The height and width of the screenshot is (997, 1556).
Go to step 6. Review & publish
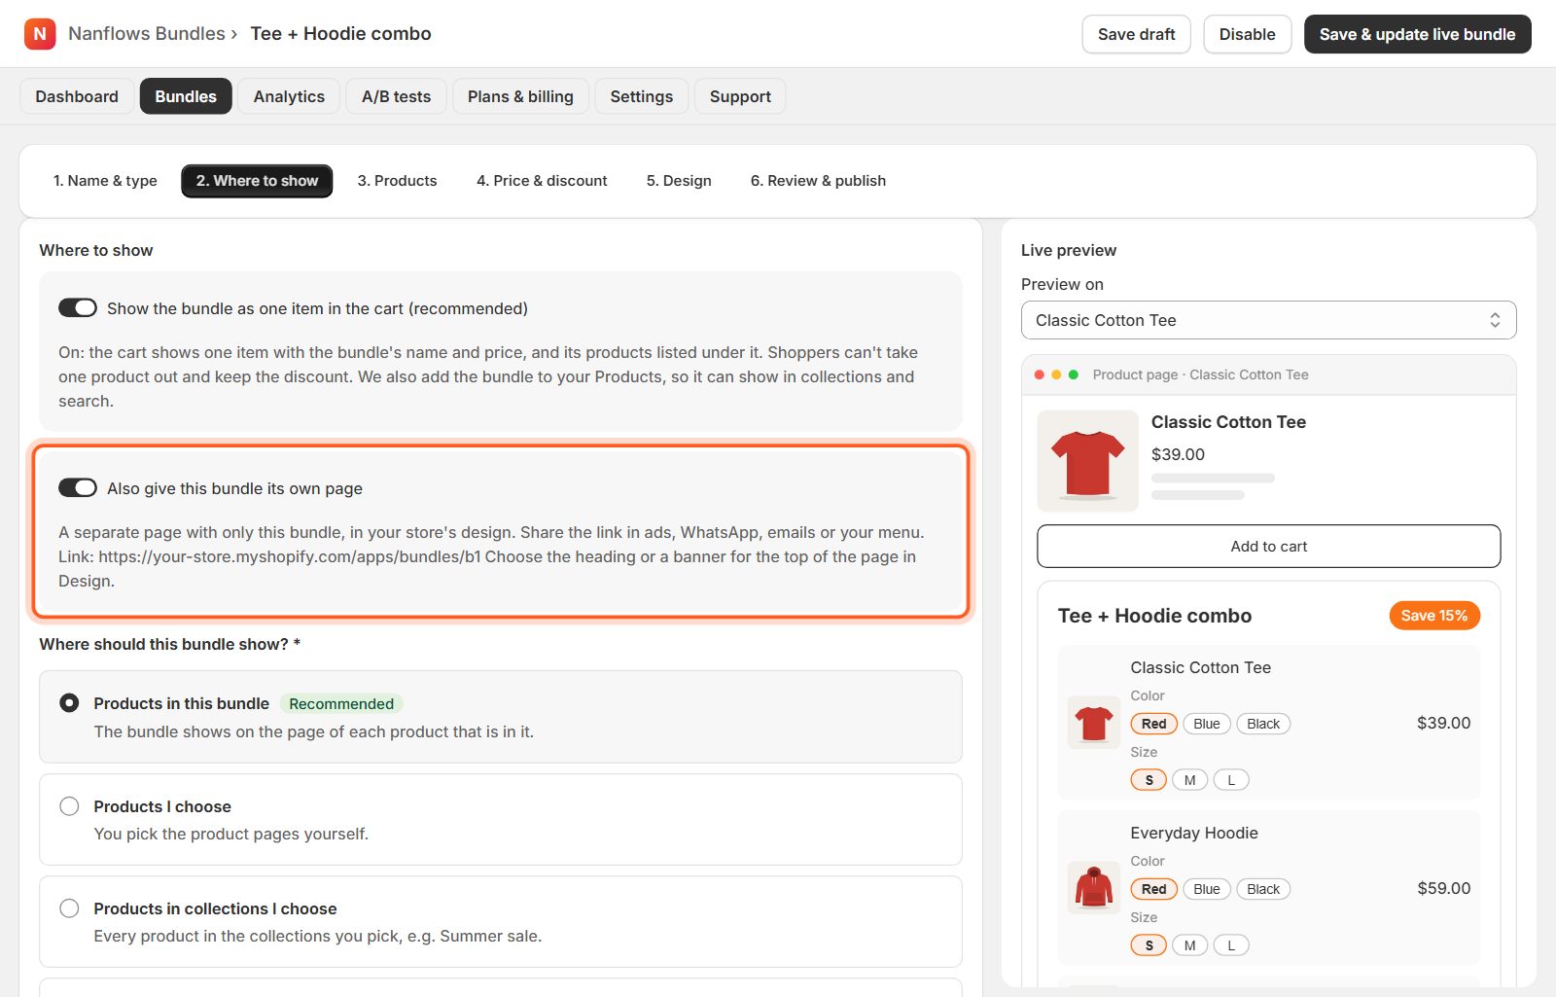pyautogui.click(x=818, y=181)
